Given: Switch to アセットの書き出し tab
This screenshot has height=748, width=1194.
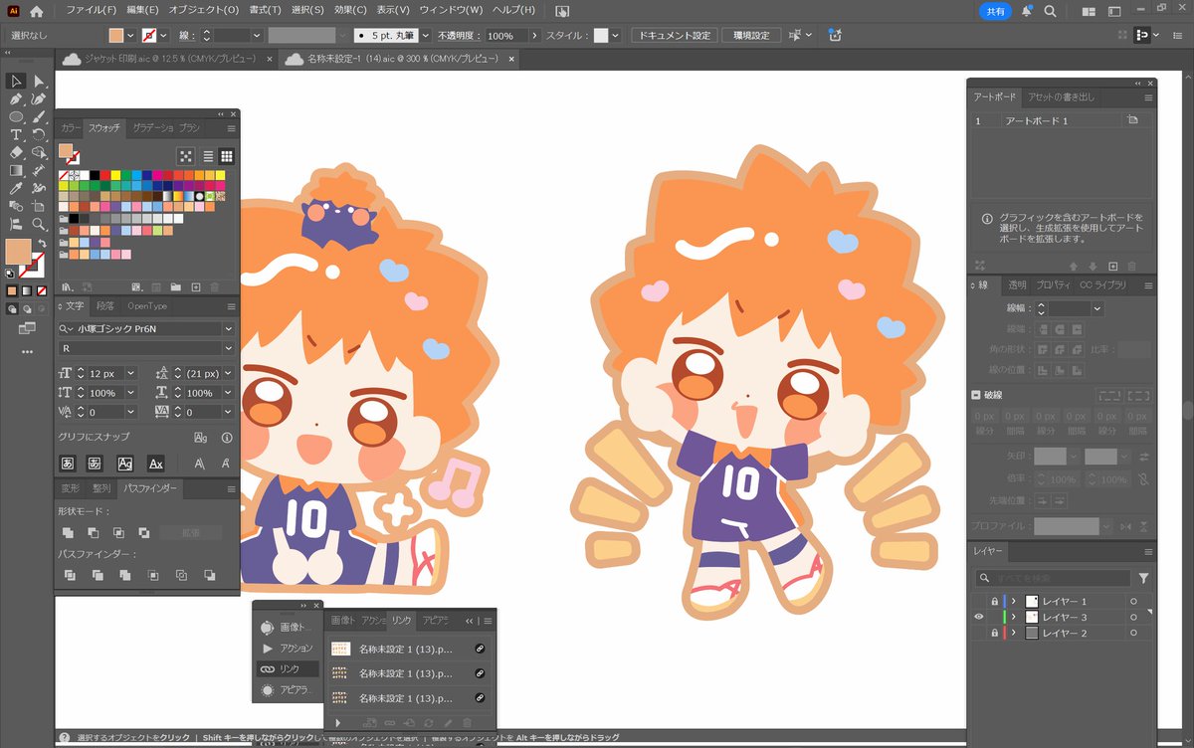Looking at the screenshot, I should pos(1061,97).
